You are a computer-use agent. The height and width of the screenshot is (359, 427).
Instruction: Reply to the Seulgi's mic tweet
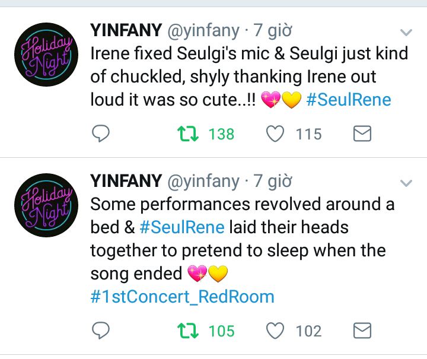(x=101, y=135)
